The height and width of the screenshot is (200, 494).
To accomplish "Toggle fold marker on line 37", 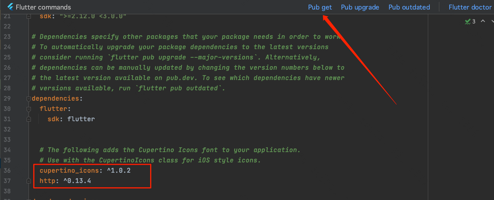I will click(x=28, y=181).
